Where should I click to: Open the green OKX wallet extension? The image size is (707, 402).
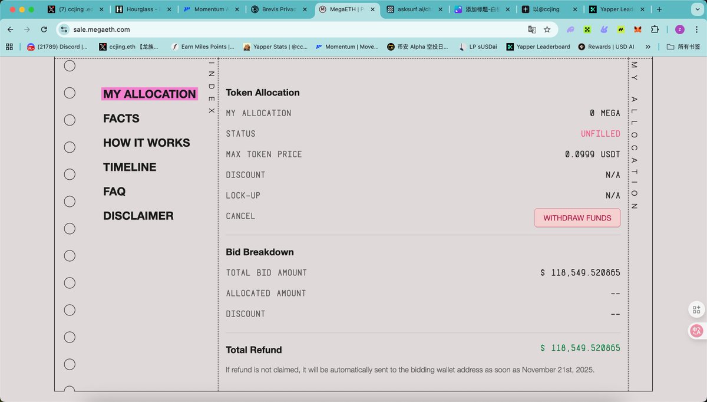587,29
